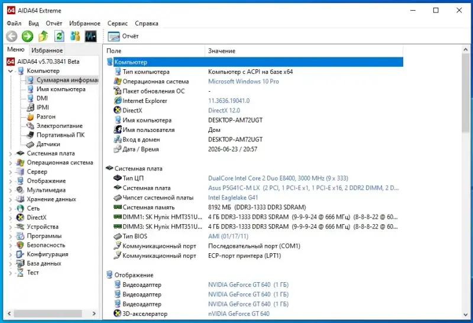Click the Разгон flame icon
473x323 pixels.
(x=30, y=117)
